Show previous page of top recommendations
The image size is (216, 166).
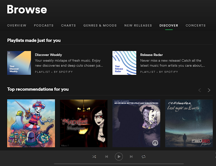(199, 90)
